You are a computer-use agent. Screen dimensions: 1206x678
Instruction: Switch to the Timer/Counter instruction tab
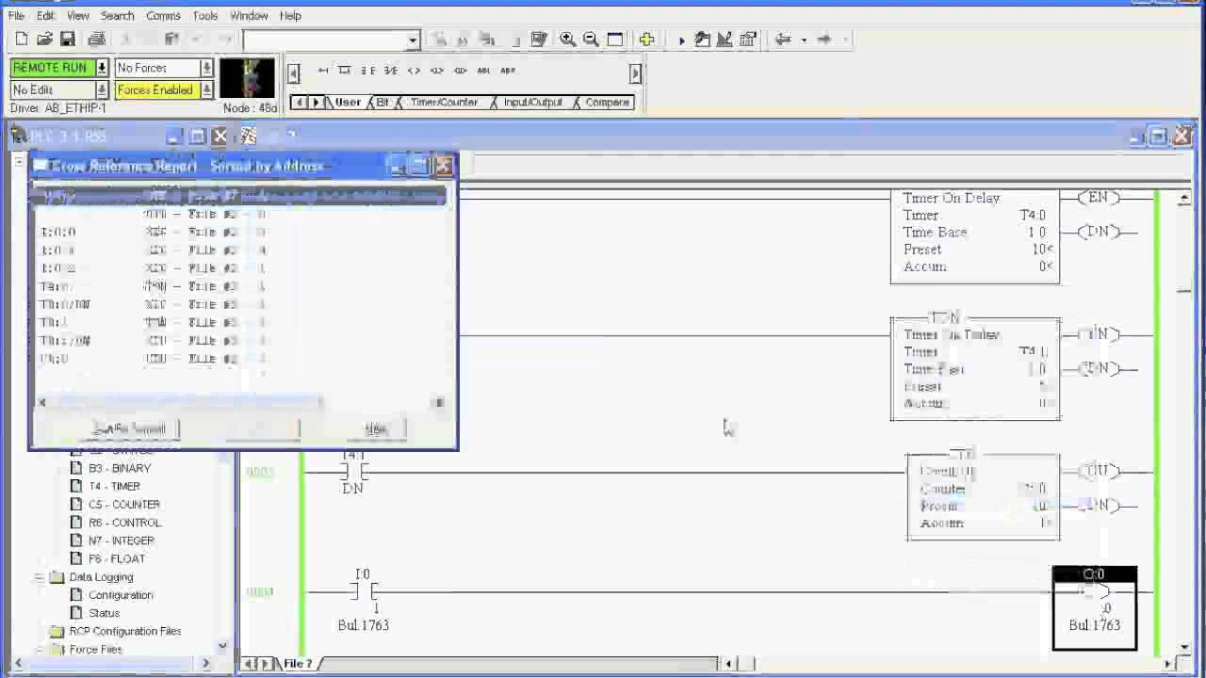pyautogui.click(x=444, y=102)
